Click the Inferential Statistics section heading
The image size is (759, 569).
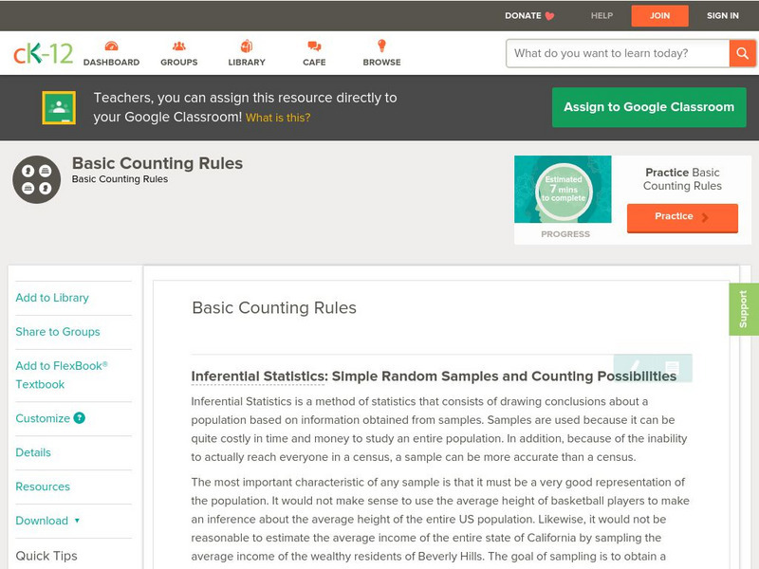click(x=434, y=376)
